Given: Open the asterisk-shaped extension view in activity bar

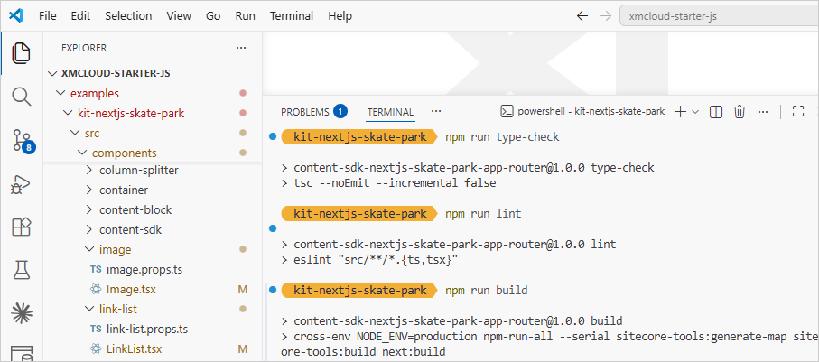Looking at the screenshot, I should [x=22, y=313].
